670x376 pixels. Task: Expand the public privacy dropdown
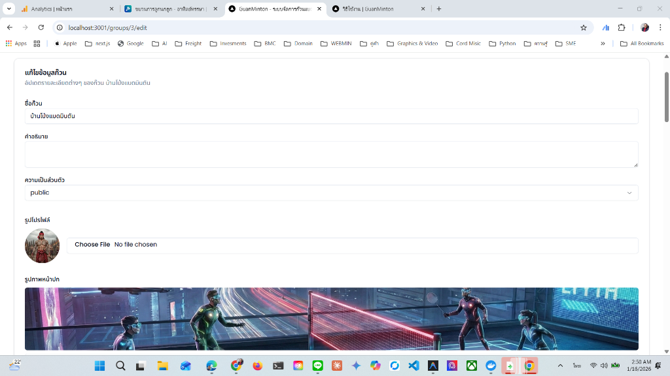331,193
